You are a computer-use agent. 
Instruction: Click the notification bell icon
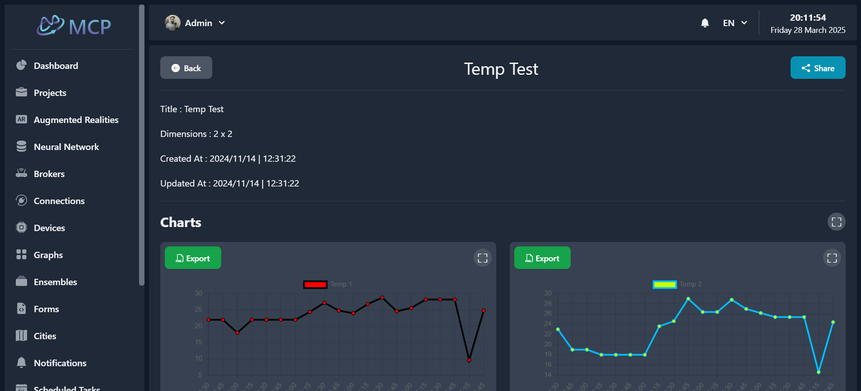click(x=705, y=23)
